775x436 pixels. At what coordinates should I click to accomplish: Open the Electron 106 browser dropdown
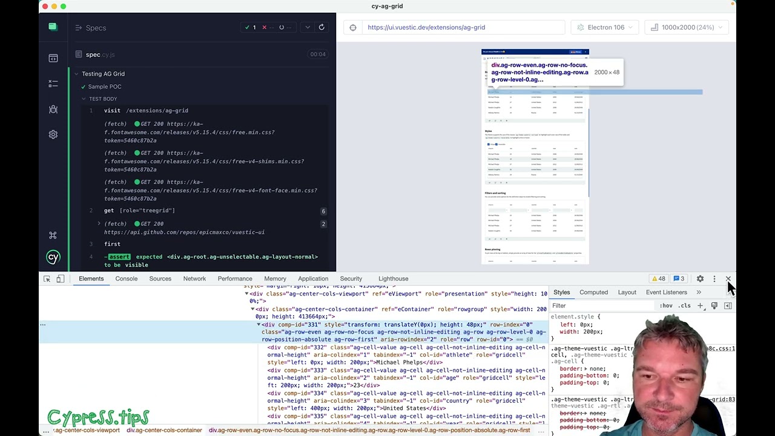coord(604,27)
